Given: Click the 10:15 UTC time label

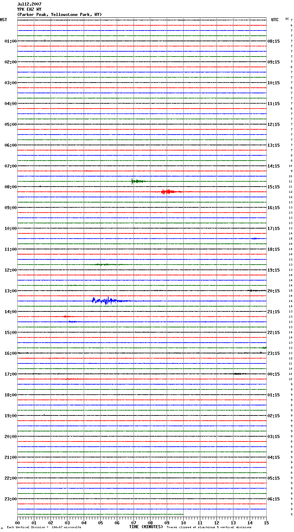Looking at the screenshot, I should 274,83.
